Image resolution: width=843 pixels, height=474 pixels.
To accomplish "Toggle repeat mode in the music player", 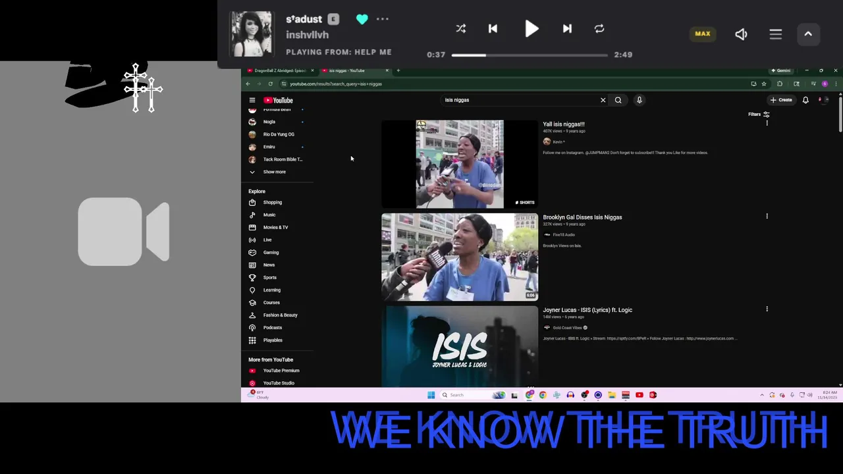I will (x=599, y=29).
